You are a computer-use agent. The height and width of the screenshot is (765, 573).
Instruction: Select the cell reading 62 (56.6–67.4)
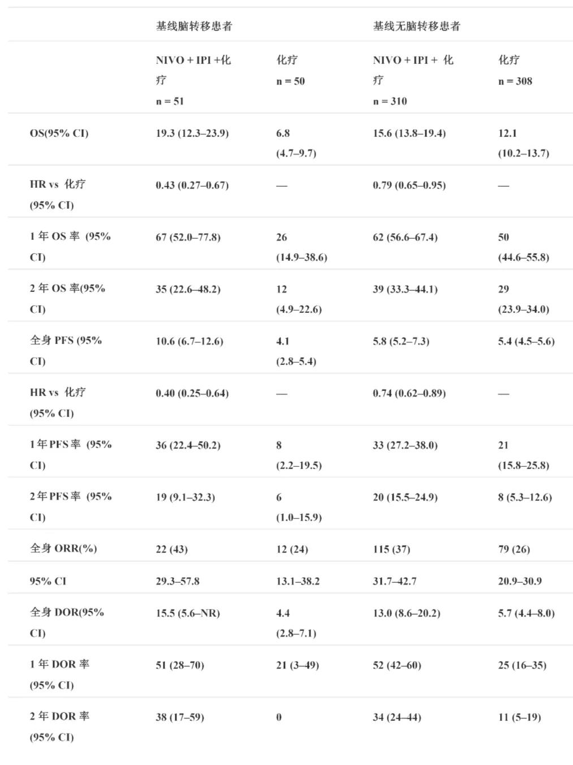tap(405, 238)
